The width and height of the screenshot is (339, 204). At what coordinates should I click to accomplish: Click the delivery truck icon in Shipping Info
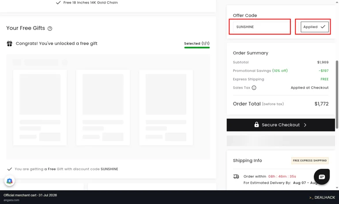coord(236,177)
